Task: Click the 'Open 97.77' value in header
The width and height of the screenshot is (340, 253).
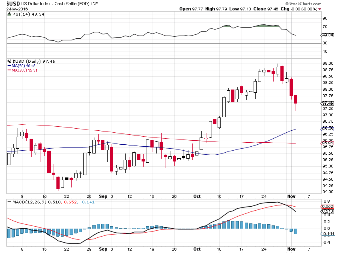Action: pos(191,9)
